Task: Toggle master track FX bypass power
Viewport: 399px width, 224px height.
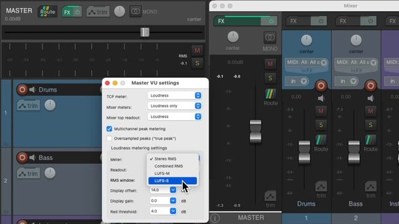Action: coord(77,12)
